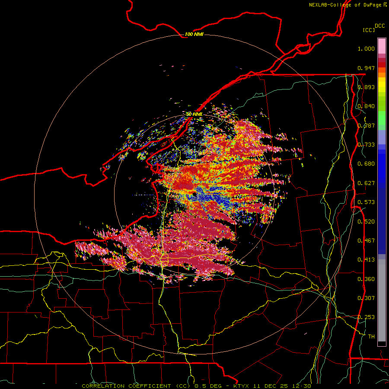Click the inner NMI range ring label
Screen dimensions: 389x389
coord(194,115)
